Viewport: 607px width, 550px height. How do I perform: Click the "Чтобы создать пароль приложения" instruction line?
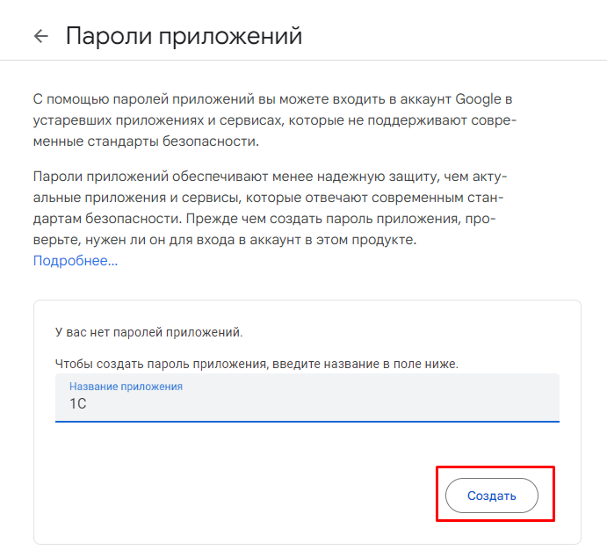point(257,363)
